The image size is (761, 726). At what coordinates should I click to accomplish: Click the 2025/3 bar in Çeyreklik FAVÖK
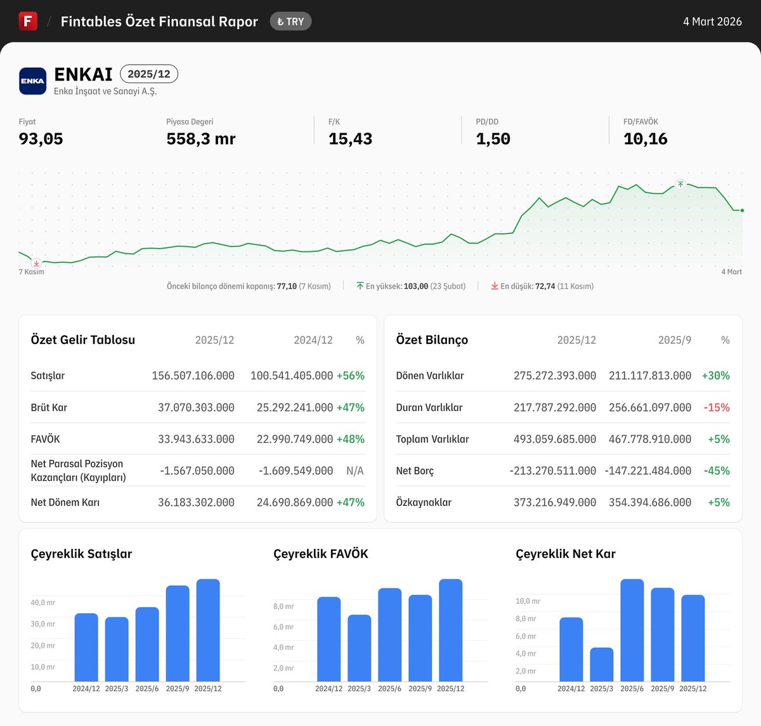click(360, 648)
